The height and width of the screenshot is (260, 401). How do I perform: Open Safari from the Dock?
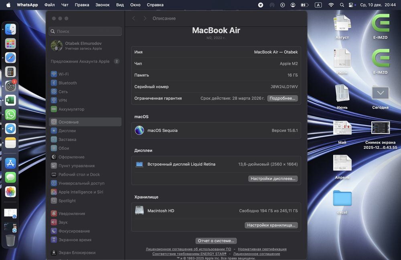click(x=10, y=58)
